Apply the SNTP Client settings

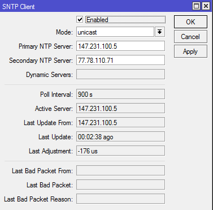coord(190,52)
